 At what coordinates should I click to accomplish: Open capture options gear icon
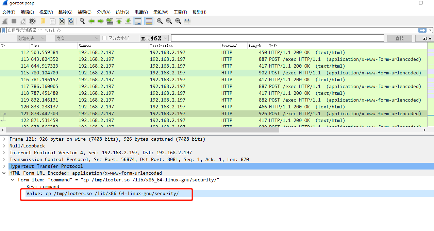(32, 21)
